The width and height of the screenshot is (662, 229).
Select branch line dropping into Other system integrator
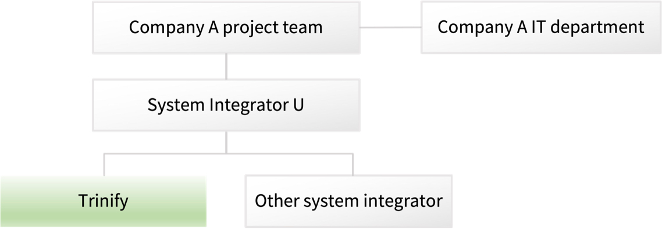click(x=353, y=165)
